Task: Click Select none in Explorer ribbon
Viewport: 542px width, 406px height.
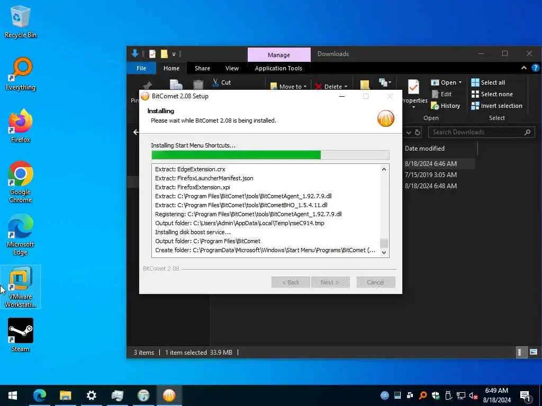Action: click(492, 94)
